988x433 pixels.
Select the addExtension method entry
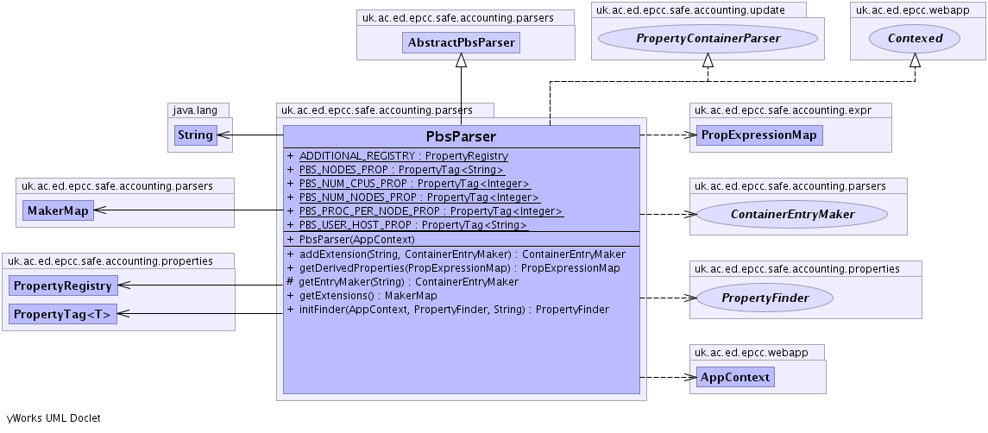click(x=462, y=254)
